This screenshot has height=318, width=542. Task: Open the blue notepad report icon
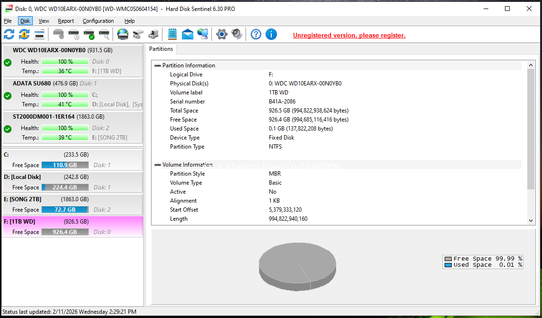172,34
